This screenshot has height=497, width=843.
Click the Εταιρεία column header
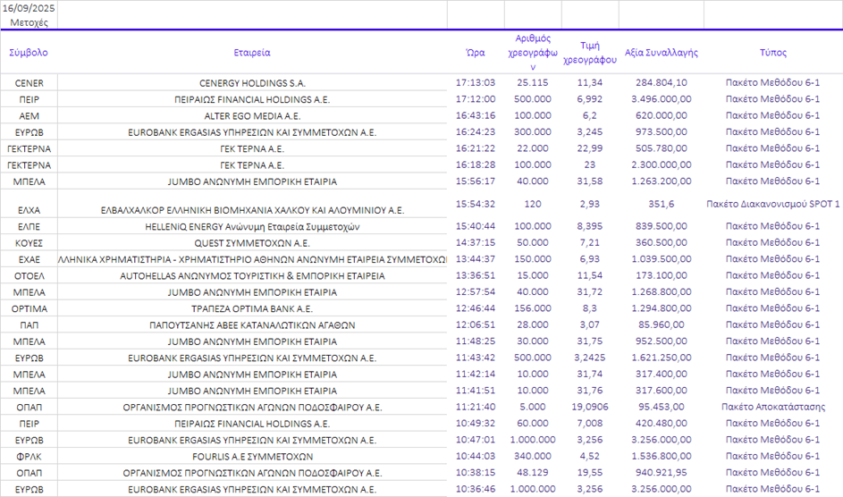252,53
